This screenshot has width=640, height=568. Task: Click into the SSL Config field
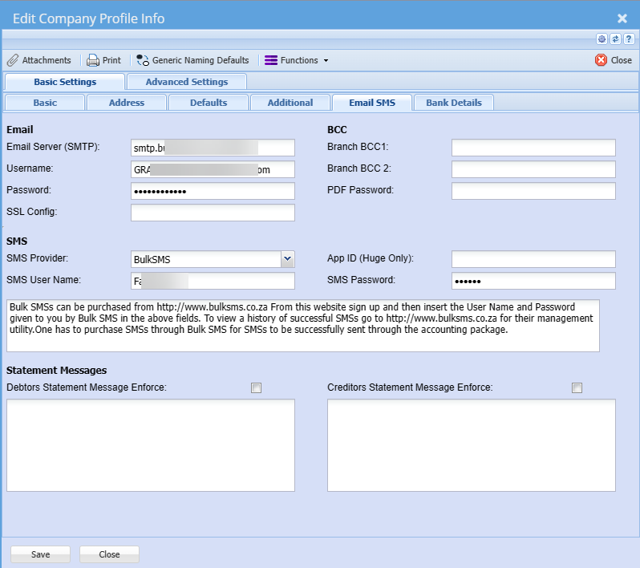coord(213,213)
